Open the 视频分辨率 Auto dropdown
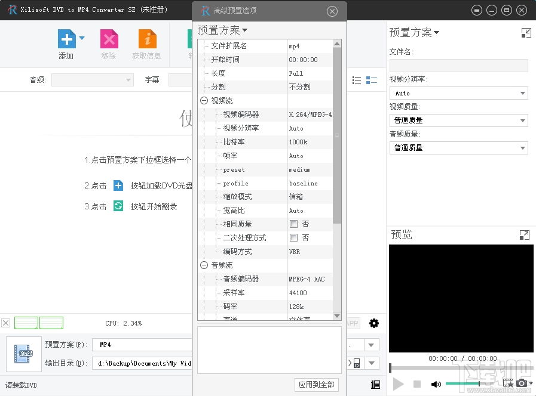This screenshot has height=396, width=536. [x=459, y=93]
